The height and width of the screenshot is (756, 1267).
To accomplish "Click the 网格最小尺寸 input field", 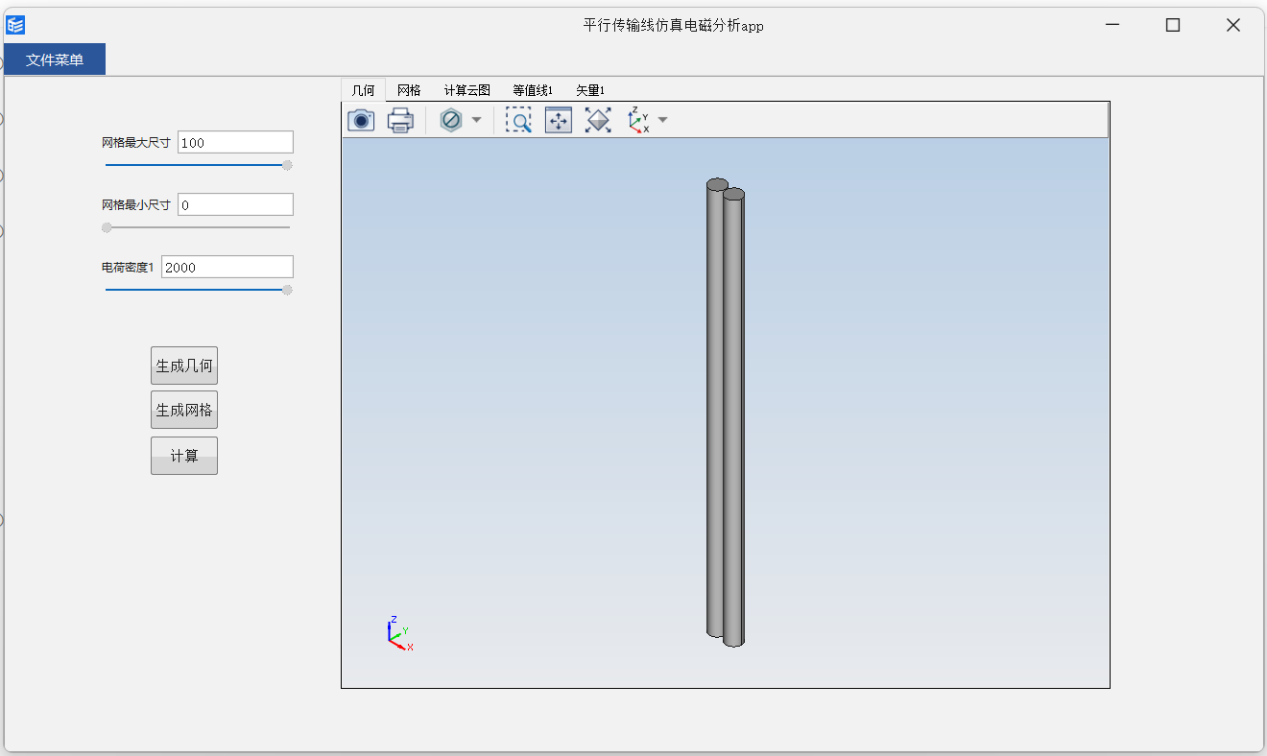I will coord(235,204).
